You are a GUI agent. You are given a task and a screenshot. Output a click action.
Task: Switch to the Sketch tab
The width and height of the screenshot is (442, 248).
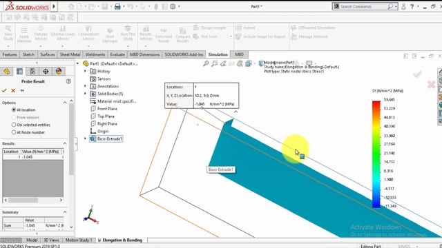click(28, 54)
